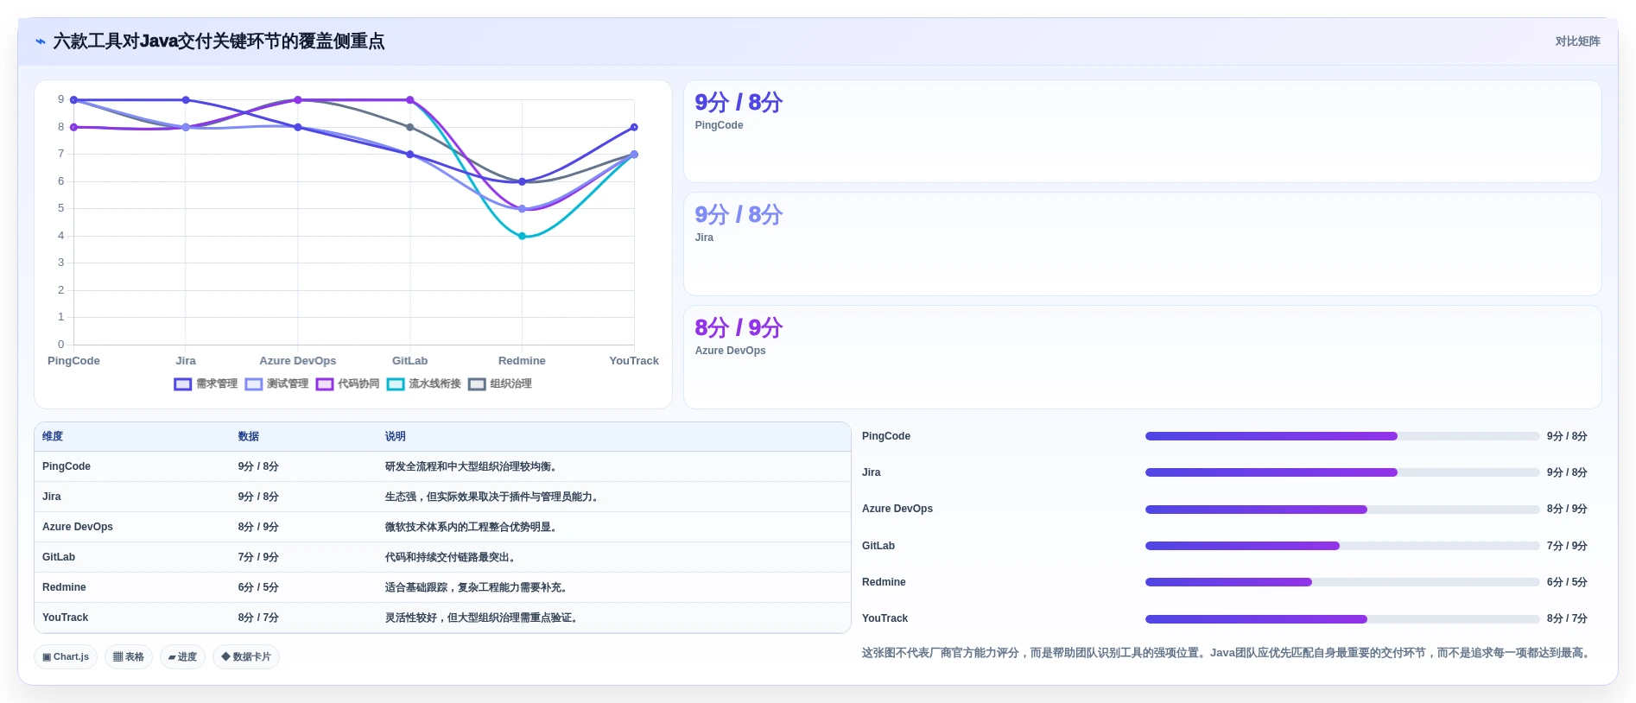The width and height of the screenshot is (1636, 703).
Task: Click the Azure DevOps x-axis chart label
Action: click(298, 361)
